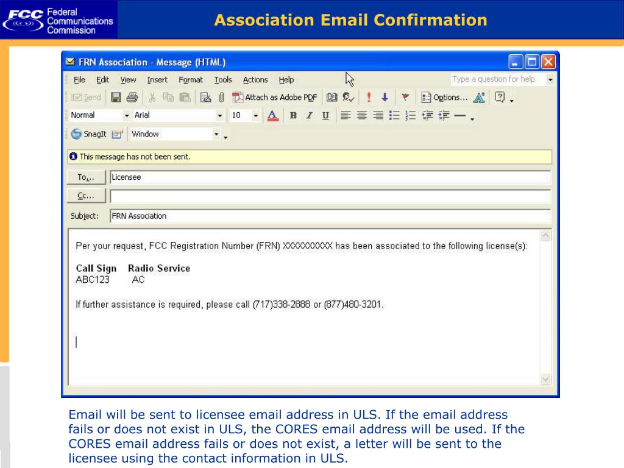The height and width of the screenshot is (468, 624).
Task: Minimize the FRN Association message window
Action: [x=516, y=62]
